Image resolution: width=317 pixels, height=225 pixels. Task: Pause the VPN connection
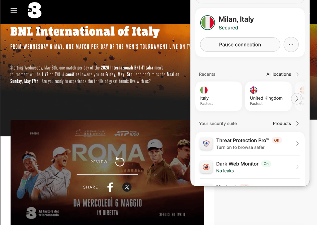[x=240, y=45]
